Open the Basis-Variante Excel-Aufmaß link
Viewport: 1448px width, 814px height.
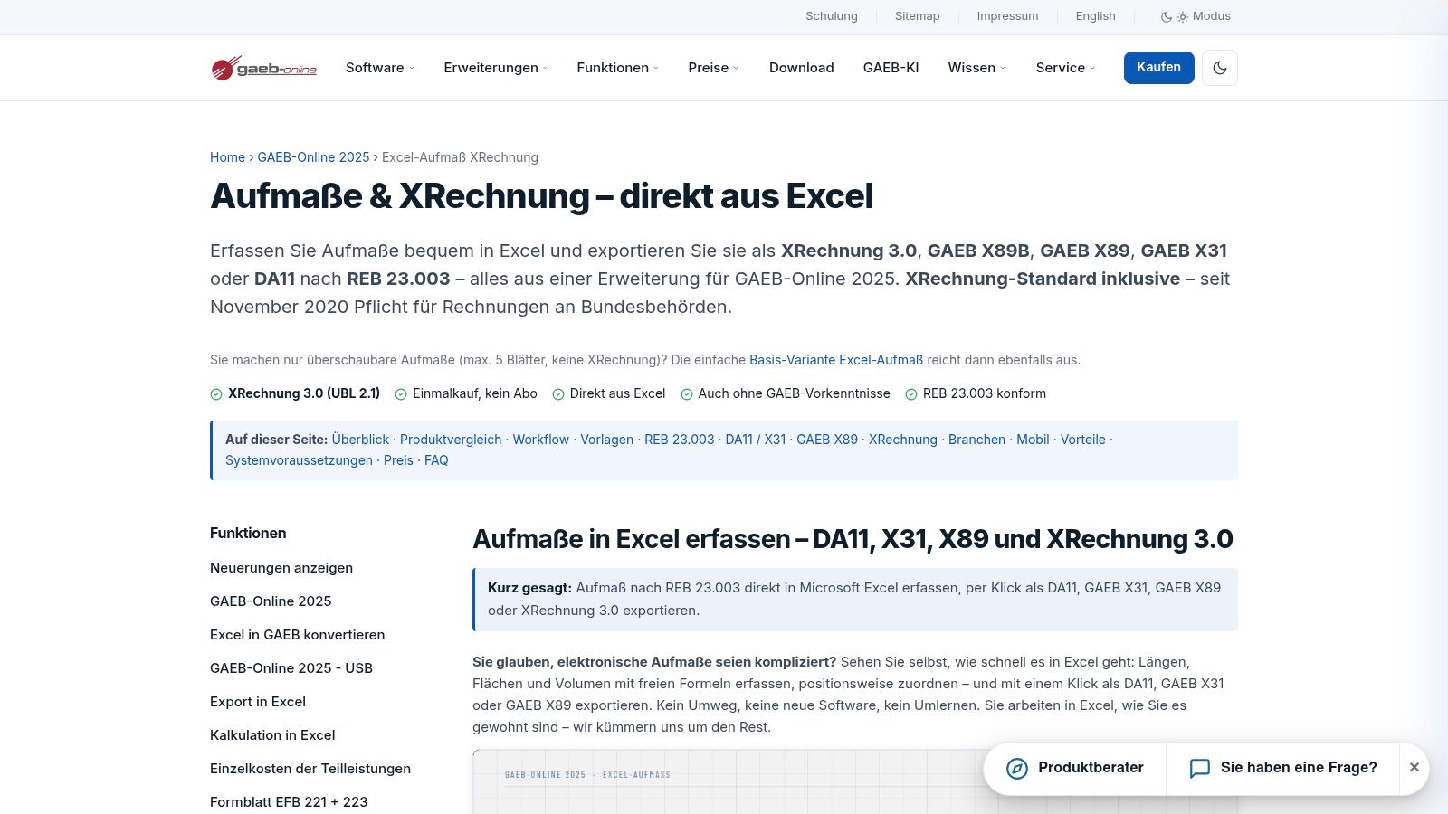click(836, 360)
